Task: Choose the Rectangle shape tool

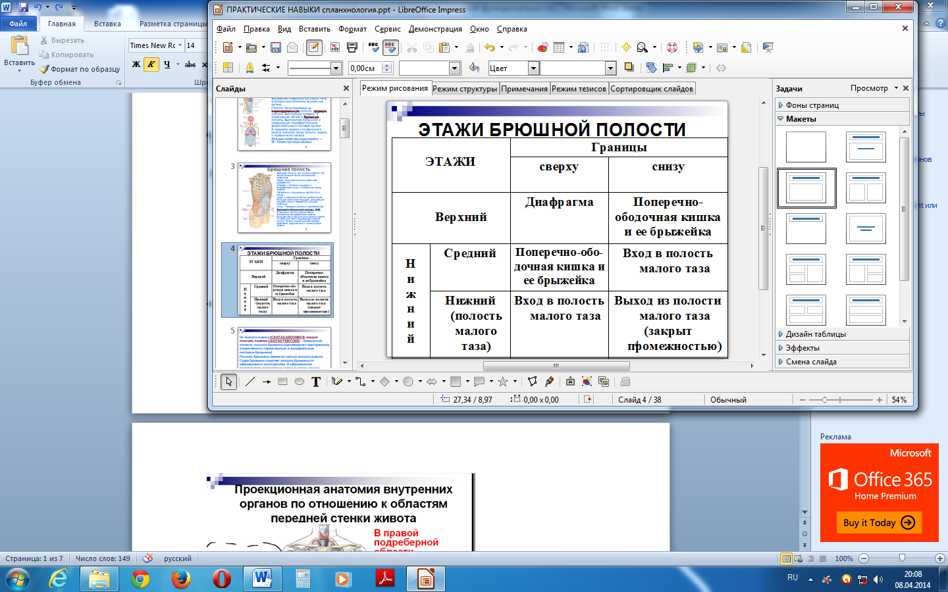Action: 282,382
